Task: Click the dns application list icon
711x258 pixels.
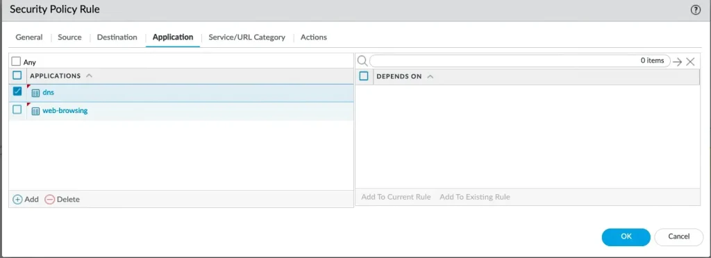Action: (x=36, y=93)
